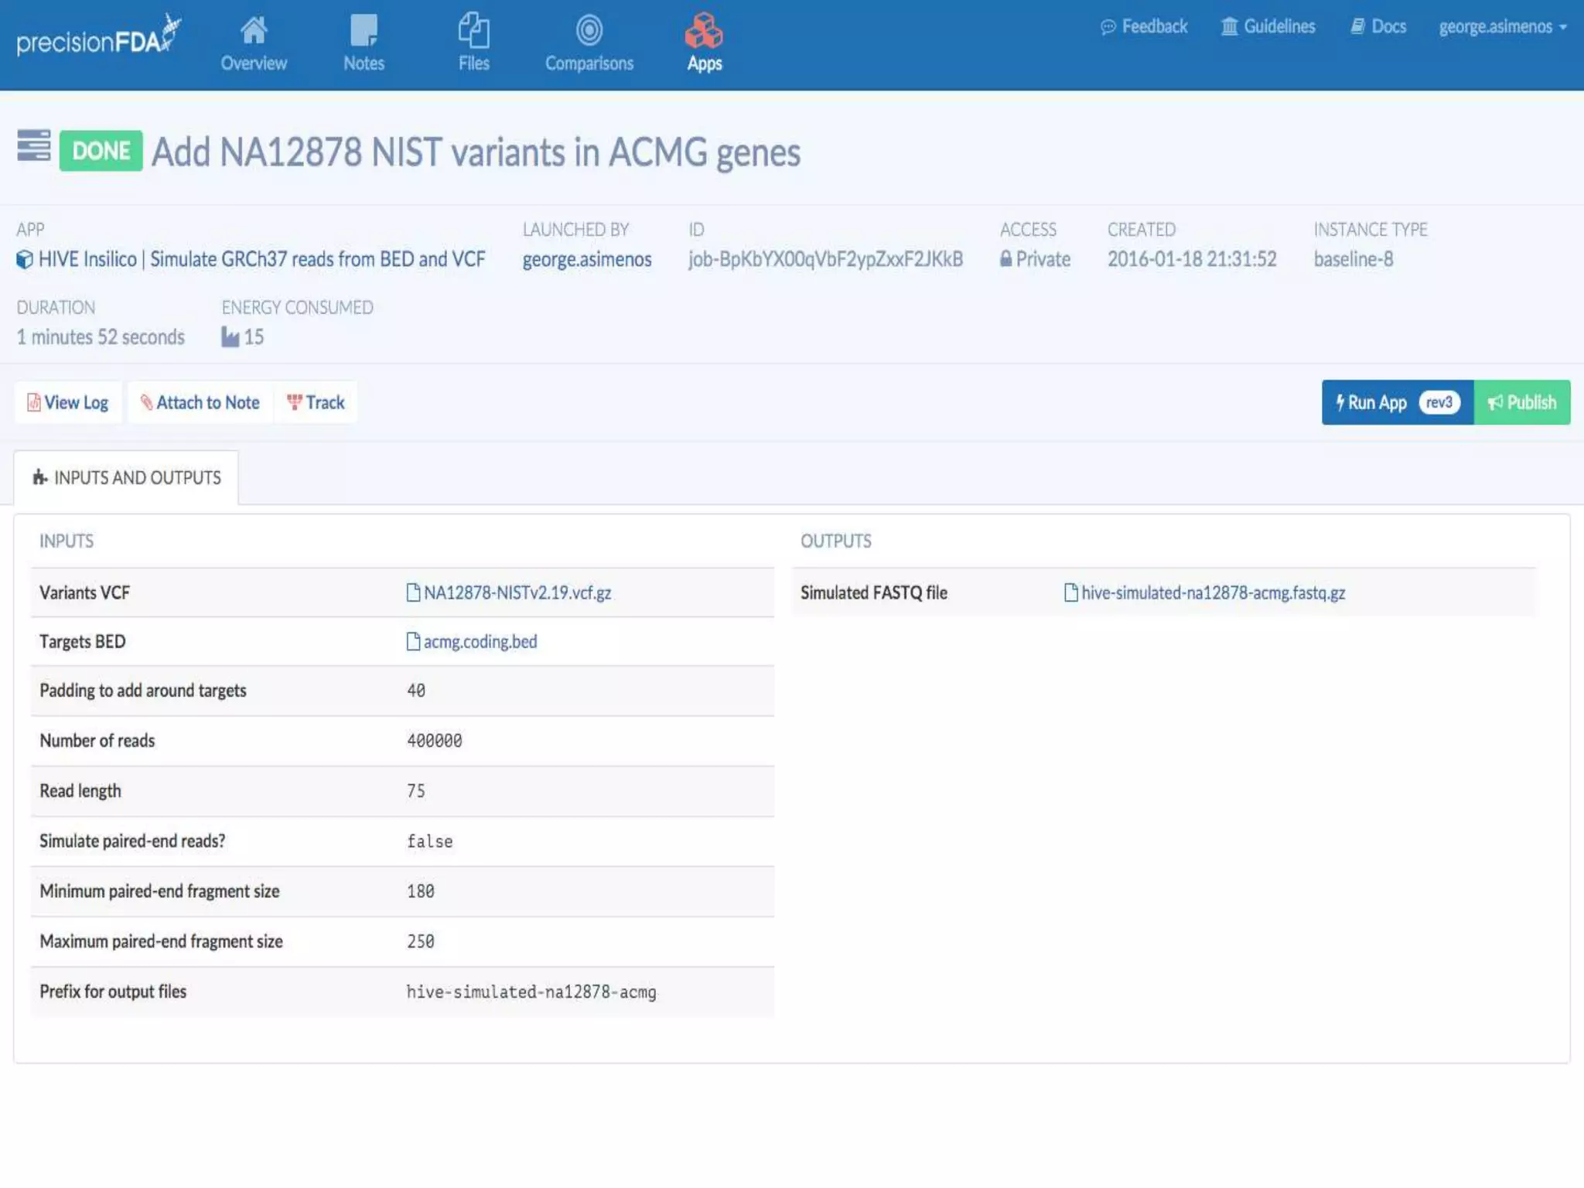Click the Attach to Note button
This screenshot has width=1584, height=1188.
click(200, 403)
